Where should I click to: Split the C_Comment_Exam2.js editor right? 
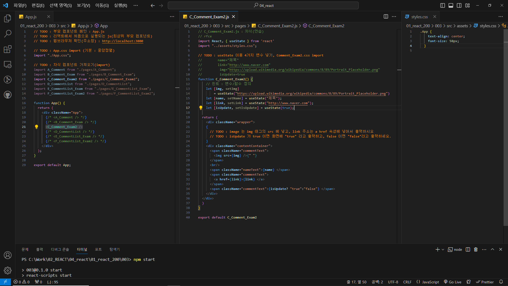(386, 17)
